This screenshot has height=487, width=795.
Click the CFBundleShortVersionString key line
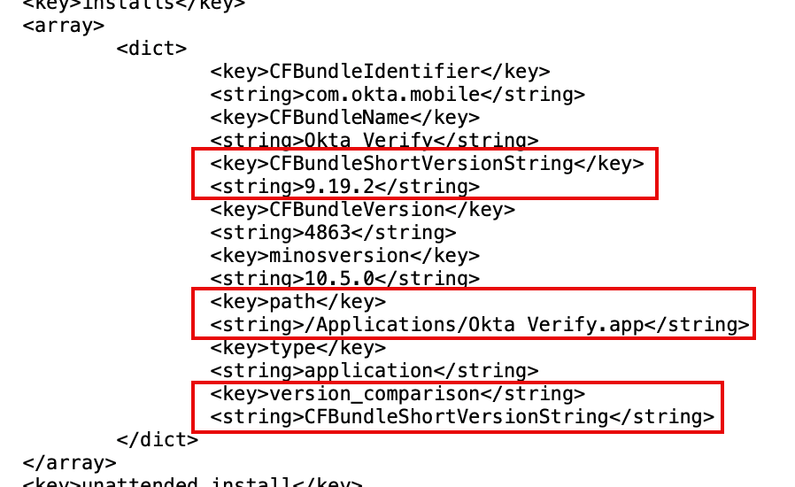tap(427, 163)
